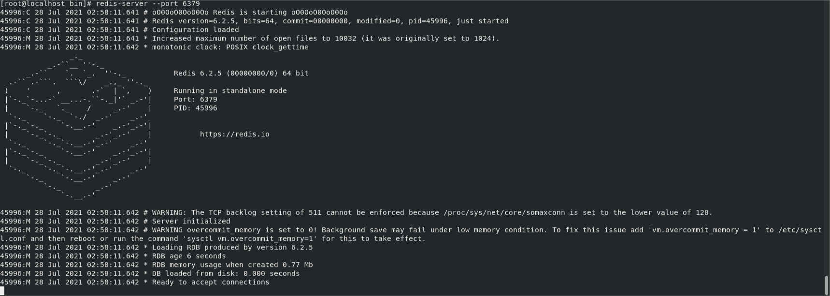The width and height of the screenshot is (830, 296).
Task: Click the 'Increased maximum number of open files' line
Action: (250, 38)
